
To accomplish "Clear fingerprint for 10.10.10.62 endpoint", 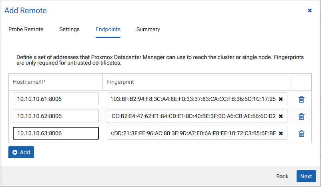I will click(x=281, y=116).
